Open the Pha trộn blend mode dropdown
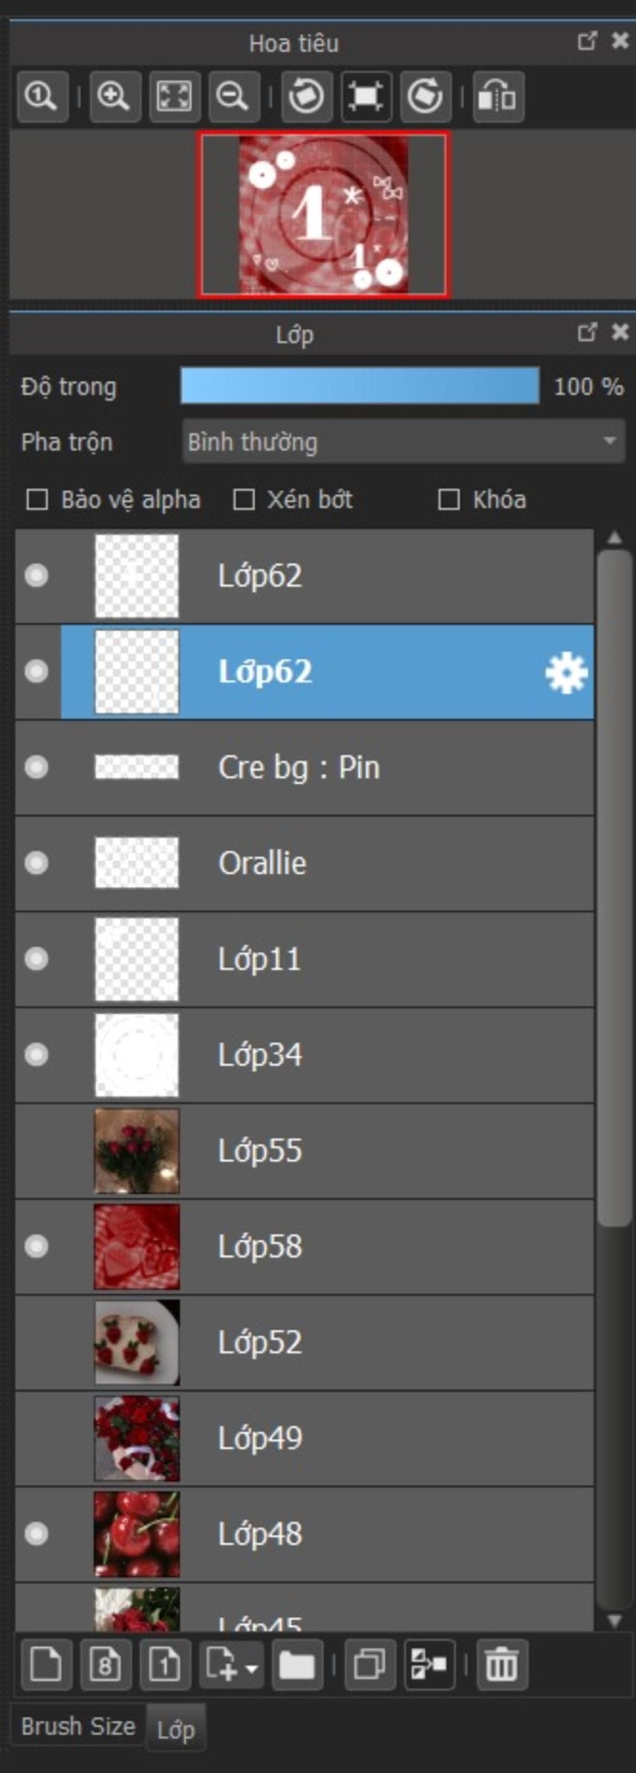Image resolution: width=636 pixels, height=1773 pixels. point(404,441)
